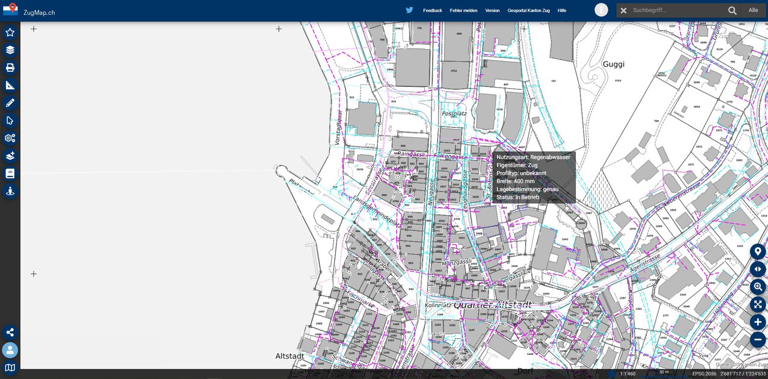
Task: Open the scale 1:1'460 selector
Action: click(628, 374)
